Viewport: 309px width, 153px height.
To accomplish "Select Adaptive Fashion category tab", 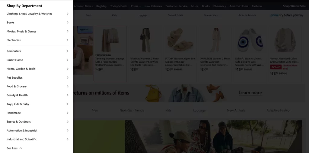I will tap(279, 110).
